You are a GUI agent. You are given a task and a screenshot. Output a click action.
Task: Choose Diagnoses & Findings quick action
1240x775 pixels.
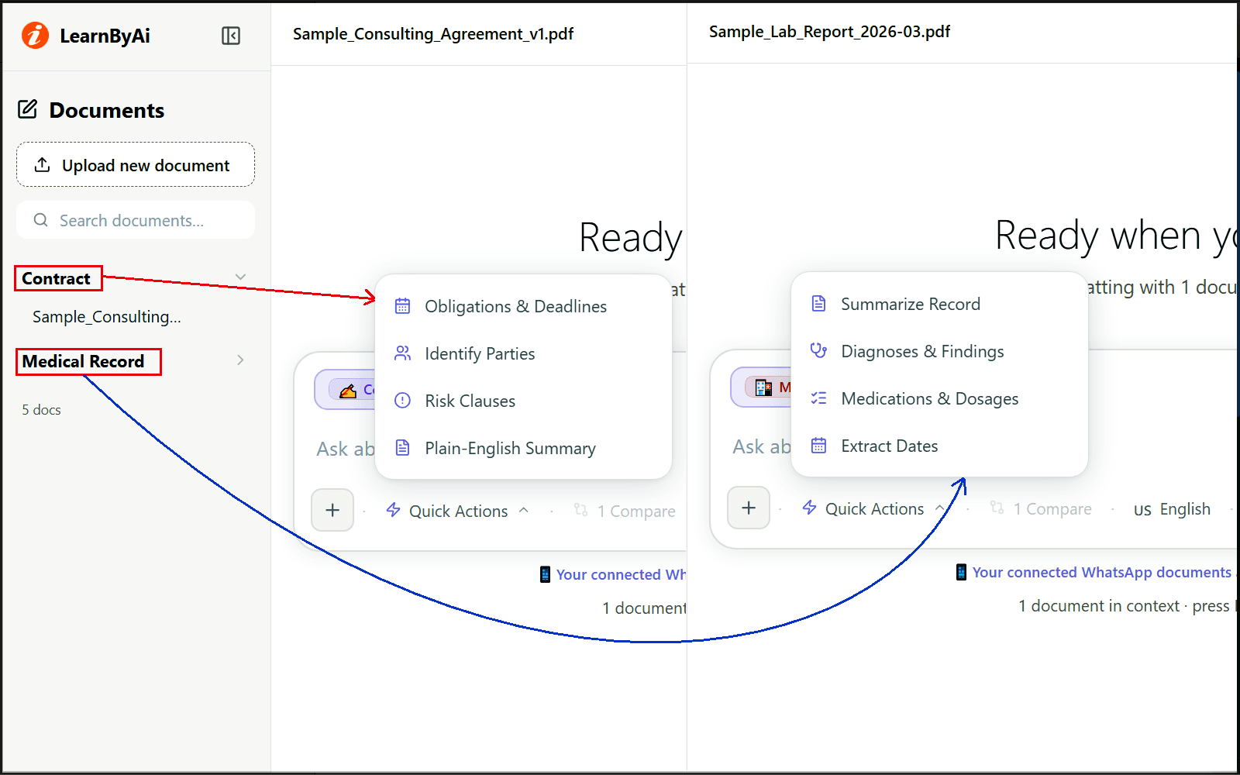point(939,351)
